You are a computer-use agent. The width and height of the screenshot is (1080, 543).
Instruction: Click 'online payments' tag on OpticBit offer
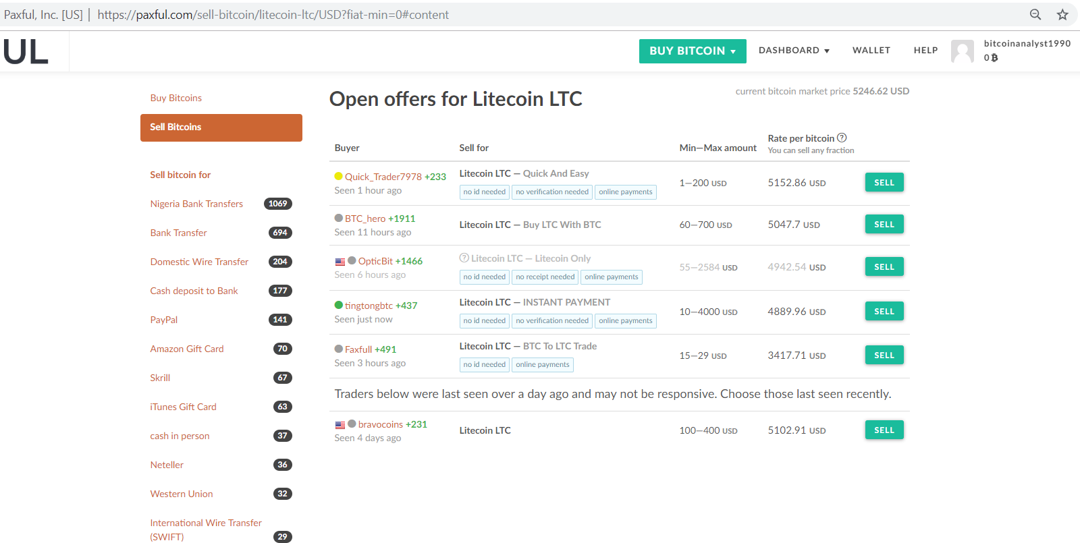coord(612,277)
